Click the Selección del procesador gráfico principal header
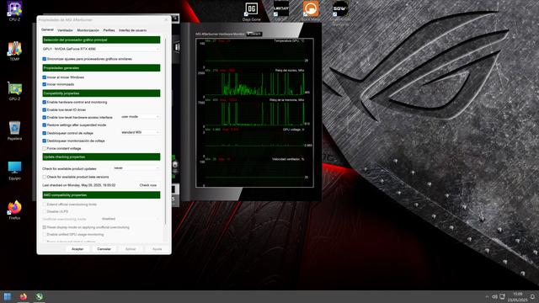Screen dimensions: 539x303 [101, 40]
